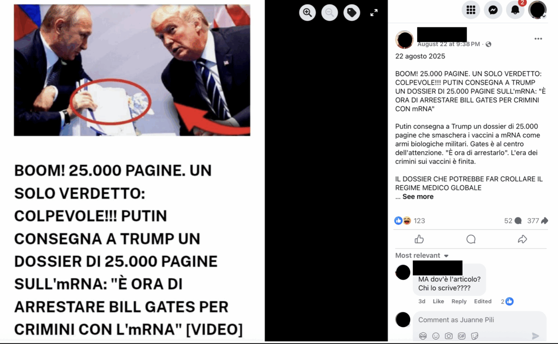The image size is (558, 344).
Task: Click the comment bubble button
Action: point(471,239)
